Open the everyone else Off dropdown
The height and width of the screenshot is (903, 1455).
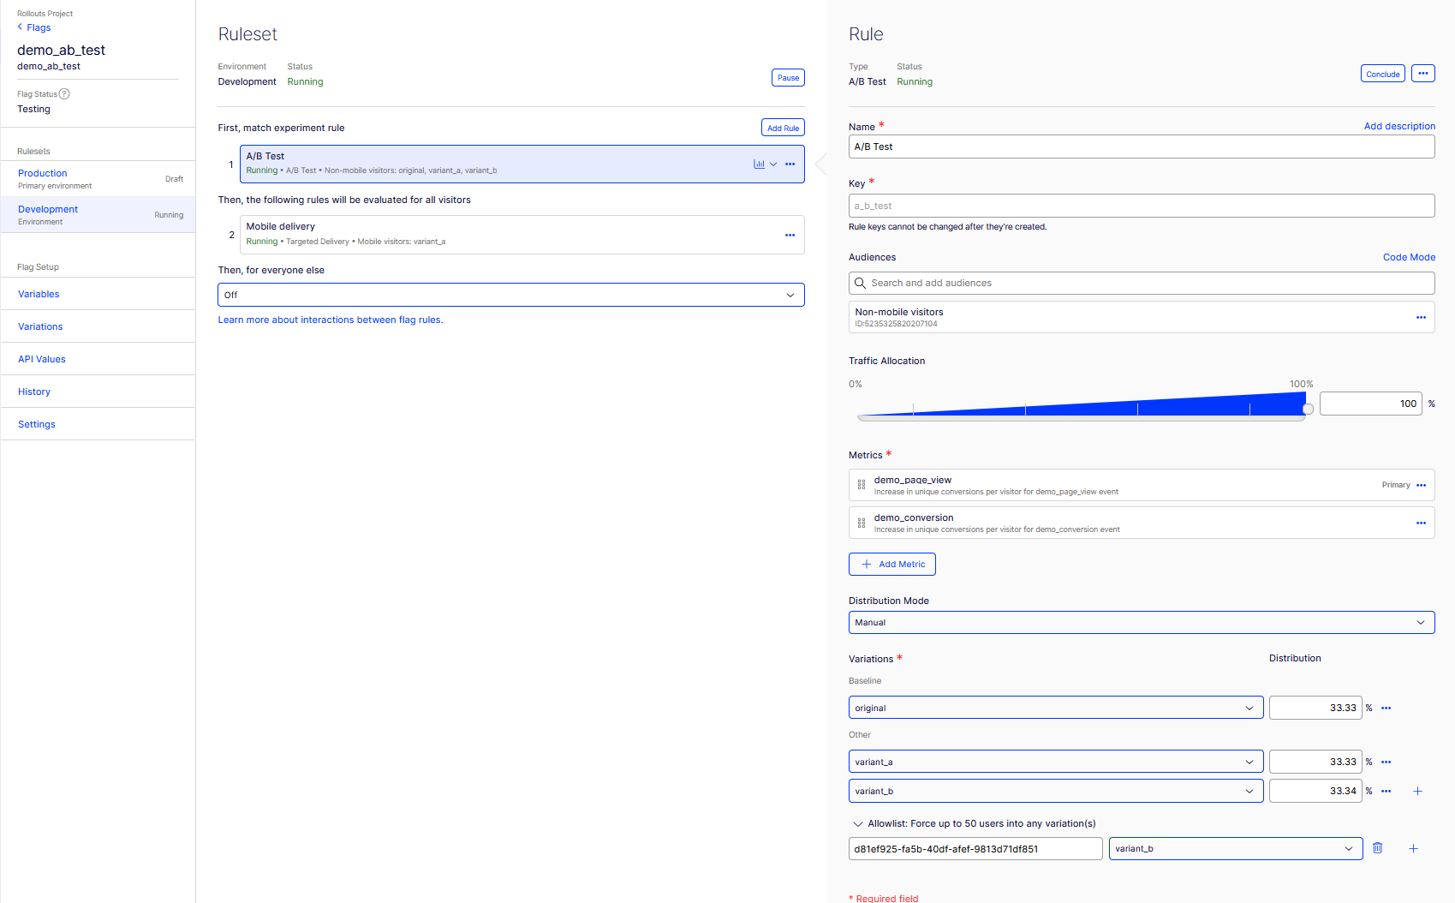pyautogui.click(x=511, y=295)
